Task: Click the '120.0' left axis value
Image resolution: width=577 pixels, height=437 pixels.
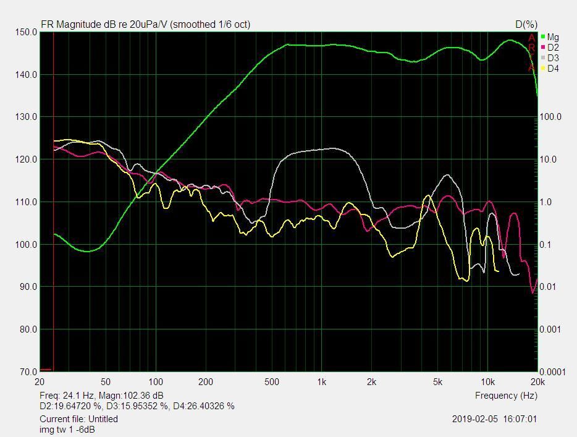Action: pos(26,159)
